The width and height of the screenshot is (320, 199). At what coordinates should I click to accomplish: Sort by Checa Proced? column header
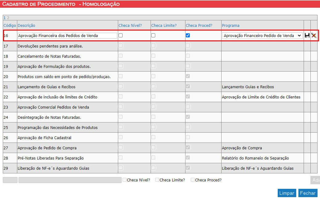coord(199,26)
